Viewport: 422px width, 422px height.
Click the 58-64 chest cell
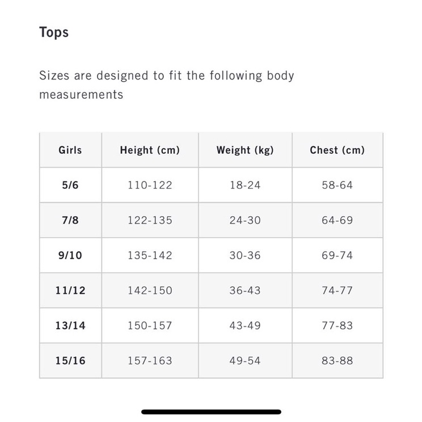(x=337, y=185)
